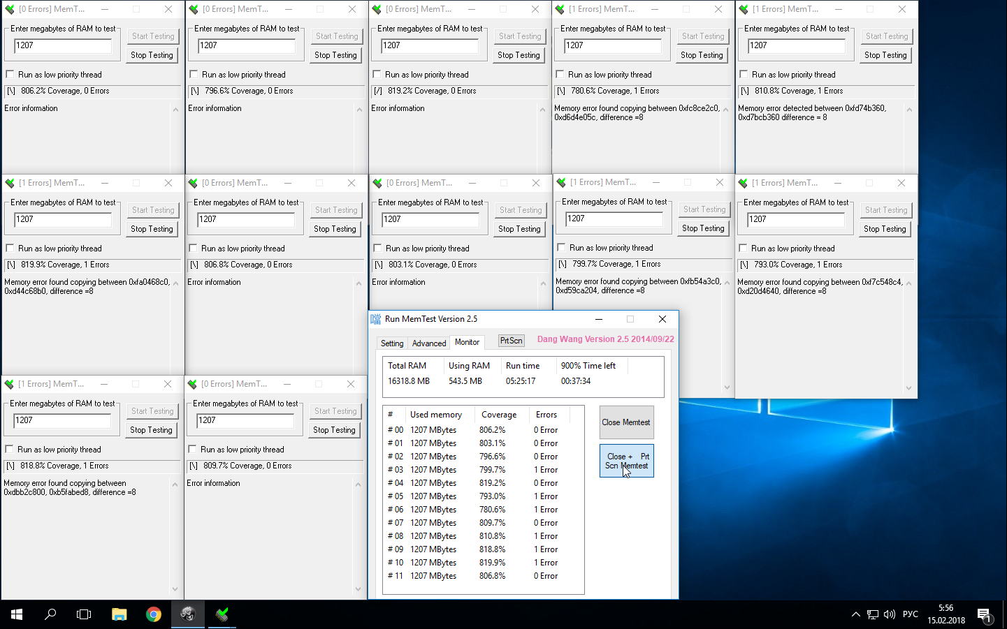The width and height of the screenshot is (1007, 629).
Task: Click the Coverage column header in Monitor list
Action: tap(502, 415)
